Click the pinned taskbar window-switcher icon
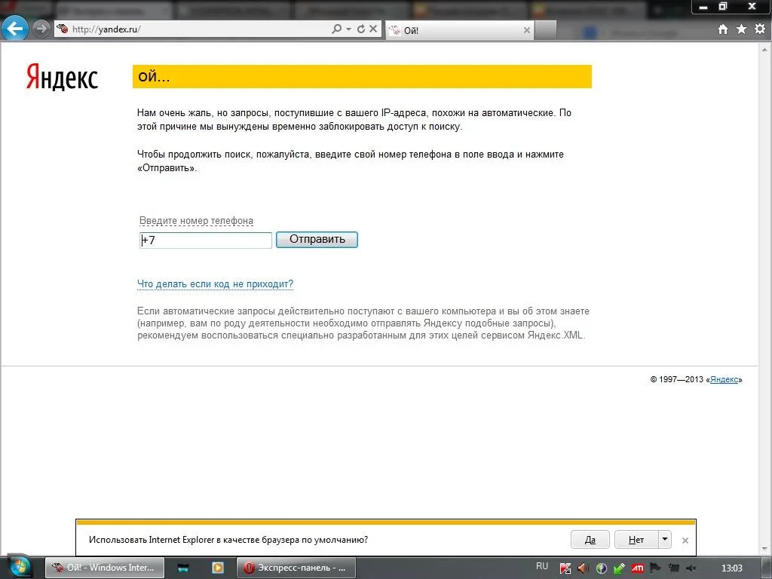 coord(183,568)
